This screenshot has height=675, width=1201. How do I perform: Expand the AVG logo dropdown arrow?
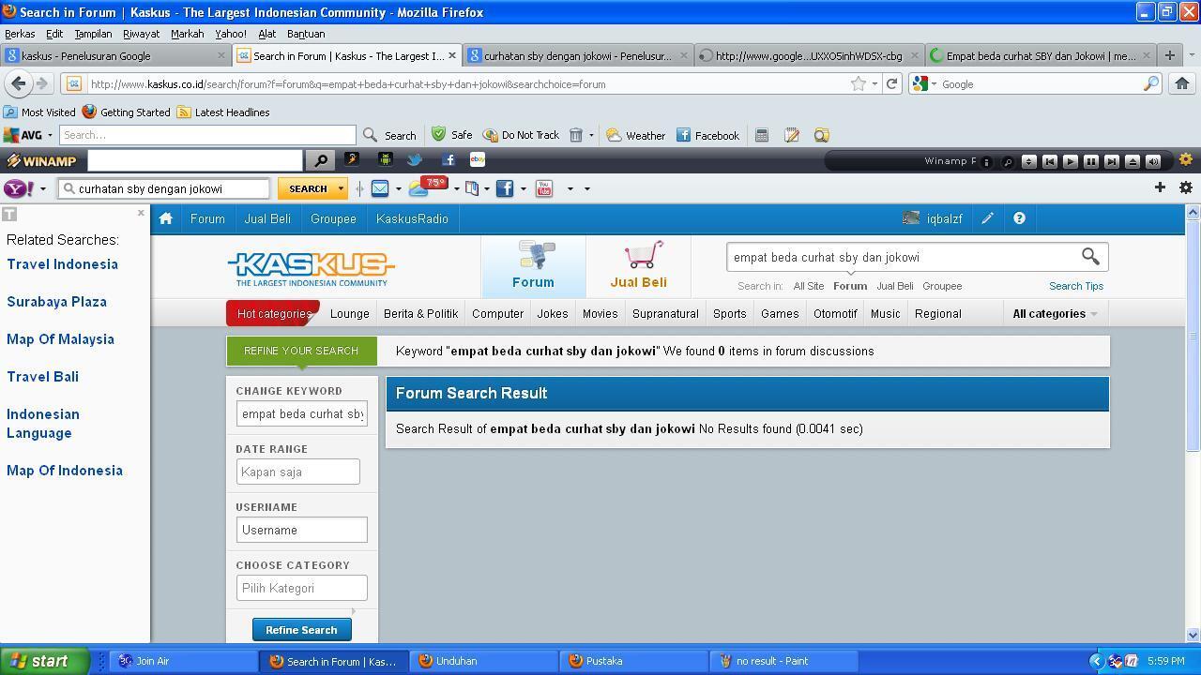pos(50,135)
